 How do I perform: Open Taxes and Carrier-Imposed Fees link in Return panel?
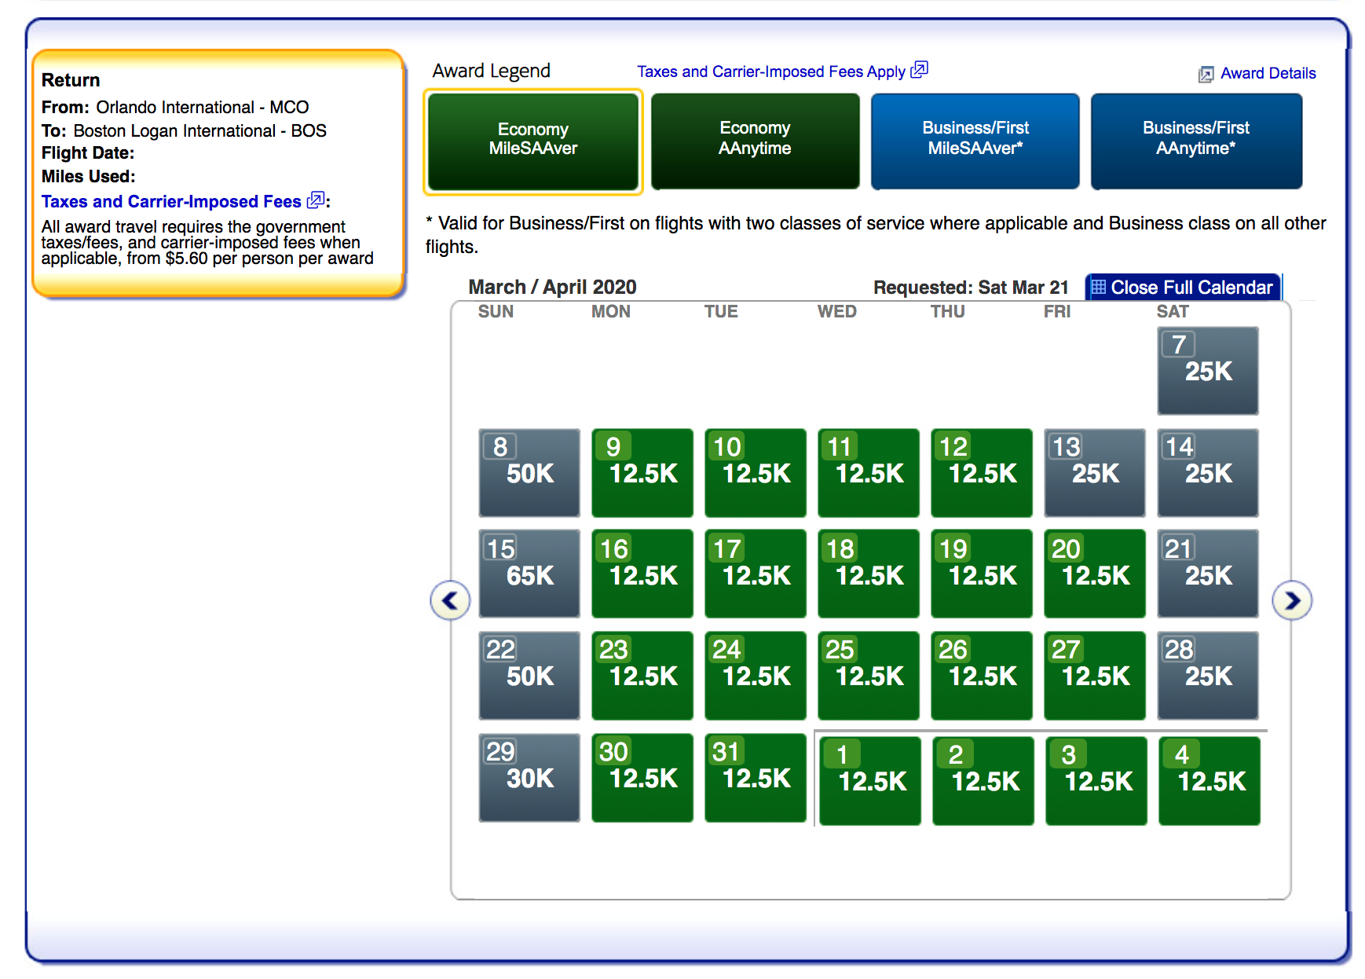click(x=171, y=202)
